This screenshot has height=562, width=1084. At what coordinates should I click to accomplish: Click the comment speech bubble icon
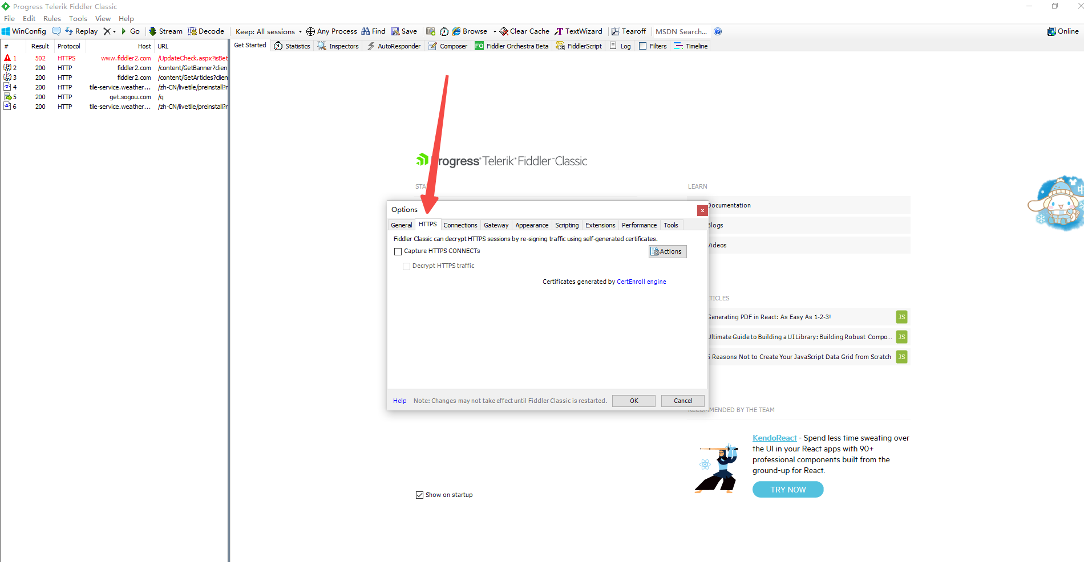pos(56,31)
